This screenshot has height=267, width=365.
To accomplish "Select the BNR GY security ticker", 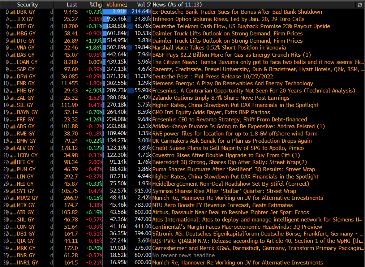I will click(x=26, y=256).
